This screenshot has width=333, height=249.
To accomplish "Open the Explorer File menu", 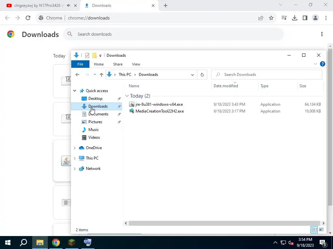I will pyautogui.click(x=80, y=64).
